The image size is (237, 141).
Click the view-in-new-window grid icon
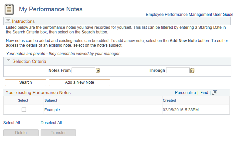214,93
